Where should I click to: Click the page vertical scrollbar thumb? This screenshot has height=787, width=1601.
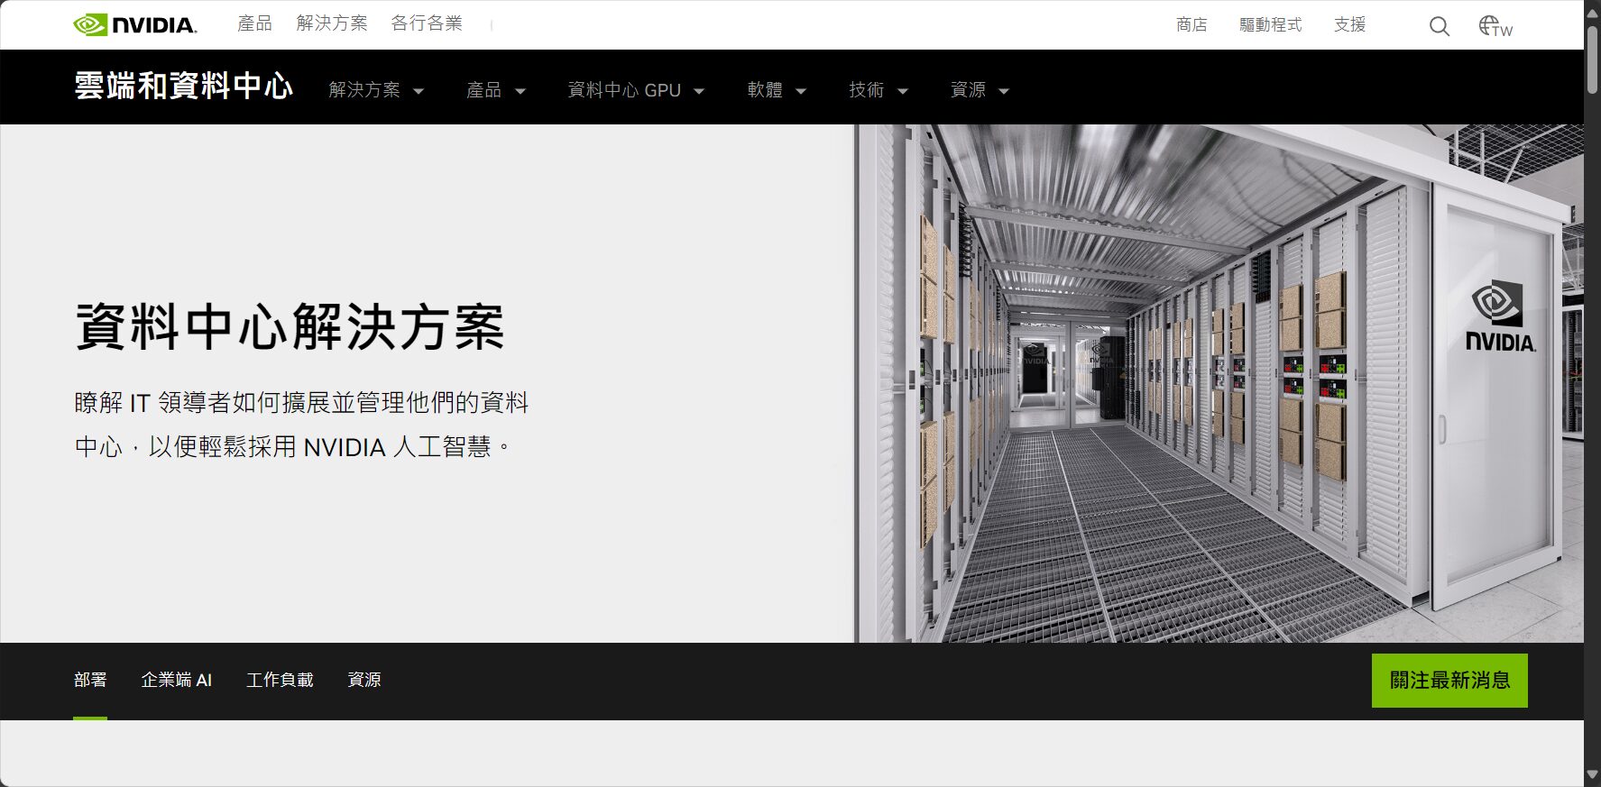pyautogui.click(x=1592, y=59)
